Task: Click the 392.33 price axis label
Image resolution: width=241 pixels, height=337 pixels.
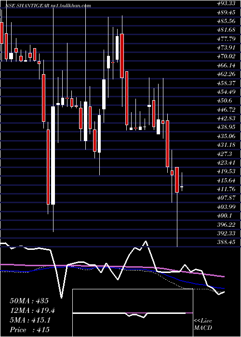Action: (x=226, y=233)
